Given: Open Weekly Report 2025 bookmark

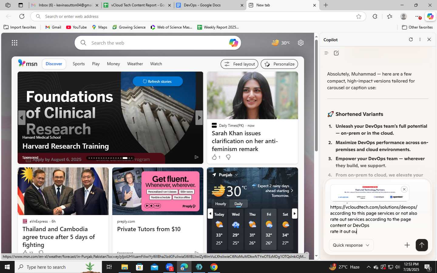Looking at the screenshot, I should 218,27.
